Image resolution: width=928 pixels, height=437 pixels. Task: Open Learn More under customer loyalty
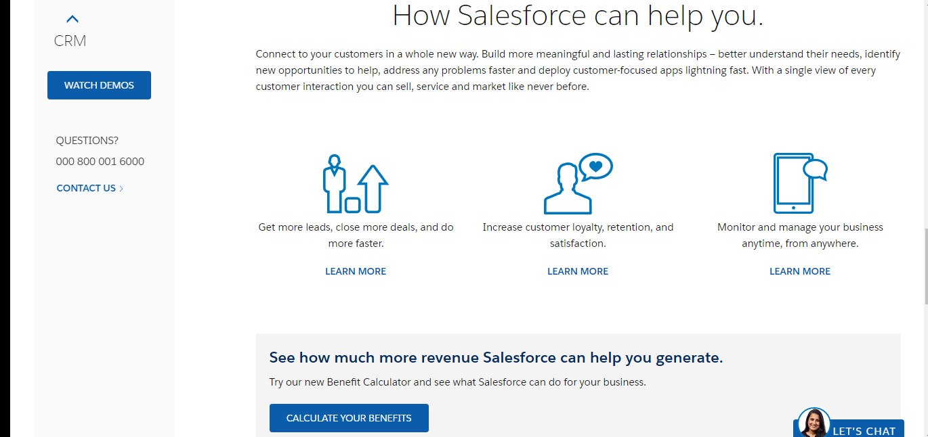click(x=578, y=271)
